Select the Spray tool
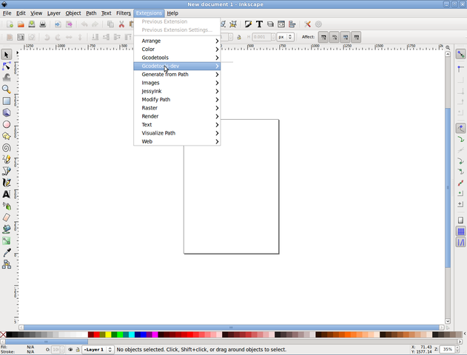The width and height of the screenshot is (467, 355). point(6,206)
